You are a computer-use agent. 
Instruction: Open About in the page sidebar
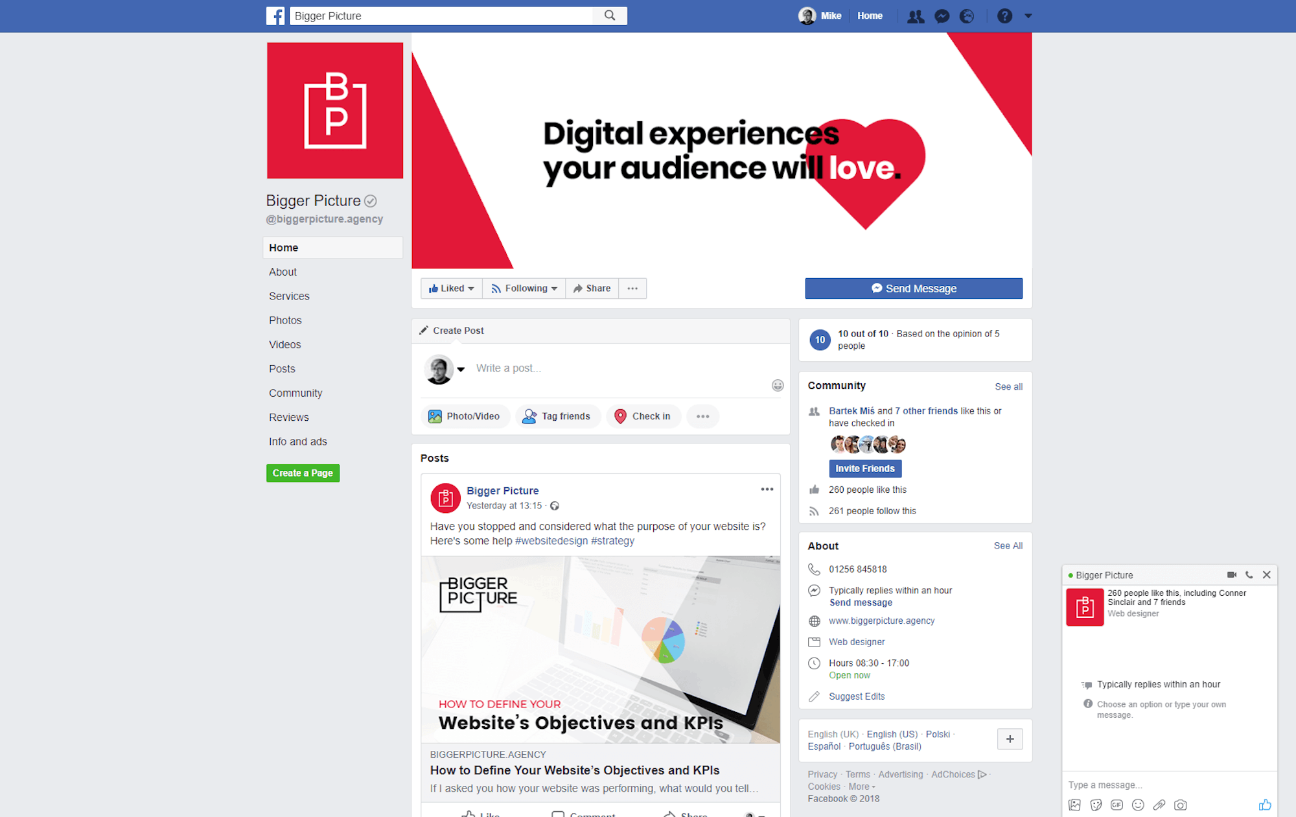tap(283, 272)
